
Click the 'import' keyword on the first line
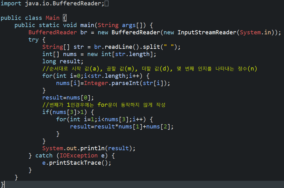pyautogui.click(x=11, y=3)
